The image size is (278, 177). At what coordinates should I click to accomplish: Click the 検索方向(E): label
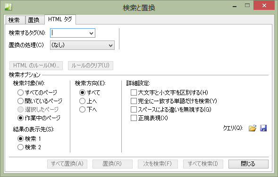[90, 83]
